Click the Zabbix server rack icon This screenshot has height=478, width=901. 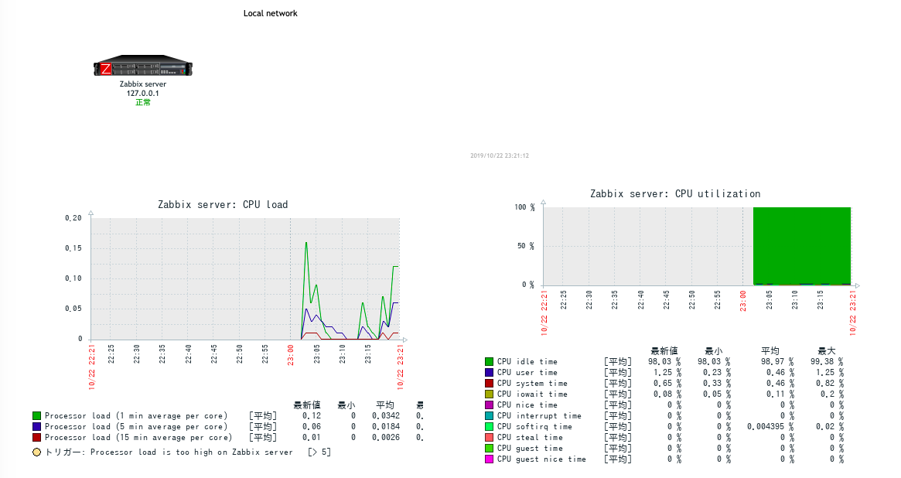tap(142, 67)
